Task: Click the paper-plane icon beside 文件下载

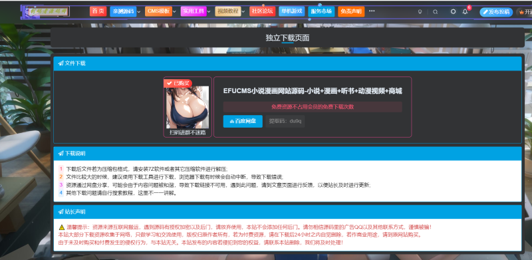Action: click(61, 63)
